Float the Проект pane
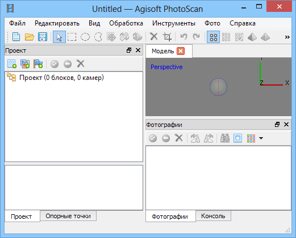296x238 pixels. [129, 50]
